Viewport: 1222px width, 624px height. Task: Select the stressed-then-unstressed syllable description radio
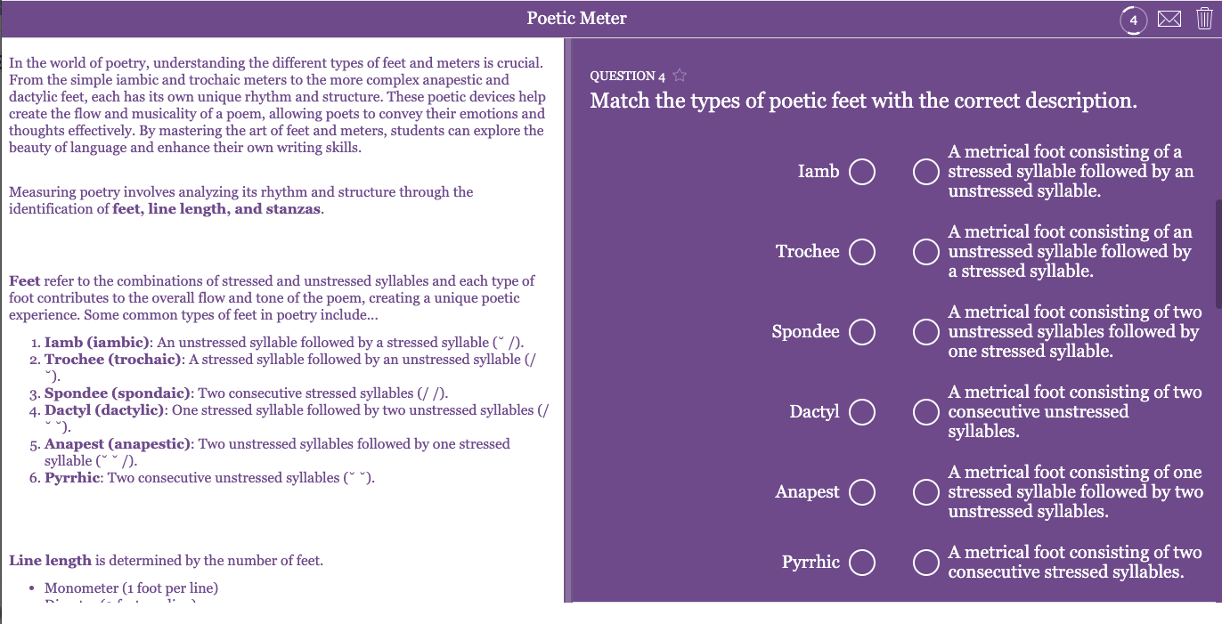pos(925,171)
